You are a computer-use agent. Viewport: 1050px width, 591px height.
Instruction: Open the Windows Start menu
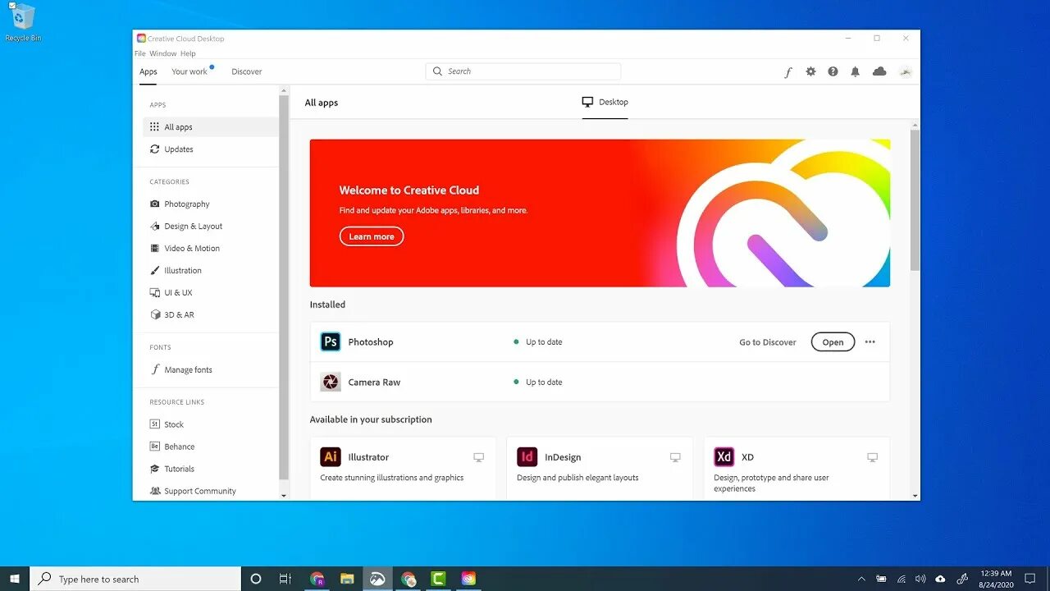click(x=15, y=579)
